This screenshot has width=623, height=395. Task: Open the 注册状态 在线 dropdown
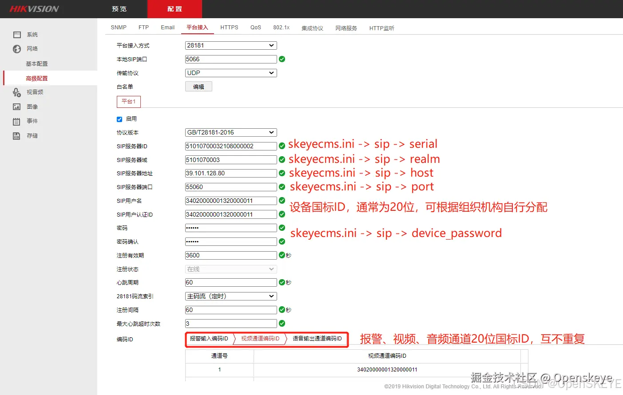[x=231, y=269]
